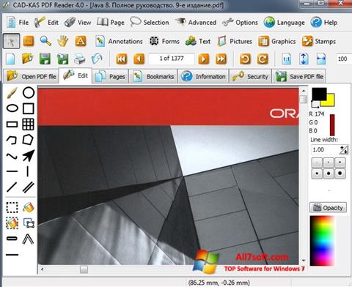The image size is (352, 287).
Task: Open the View menu
Action: coord(78,23)
